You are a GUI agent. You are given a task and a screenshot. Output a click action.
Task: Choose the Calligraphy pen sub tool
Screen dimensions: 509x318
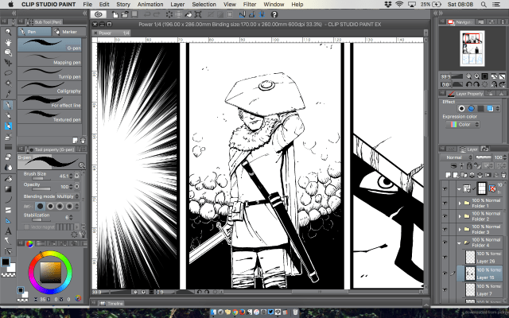pyautogui.click(x=49, y=91)
